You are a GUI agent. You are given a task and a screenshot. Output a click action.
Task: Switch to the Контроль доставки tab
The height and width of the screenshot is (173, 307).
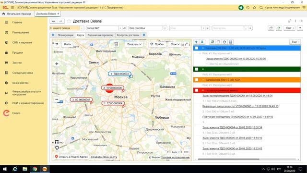click(x=128, y=35)
